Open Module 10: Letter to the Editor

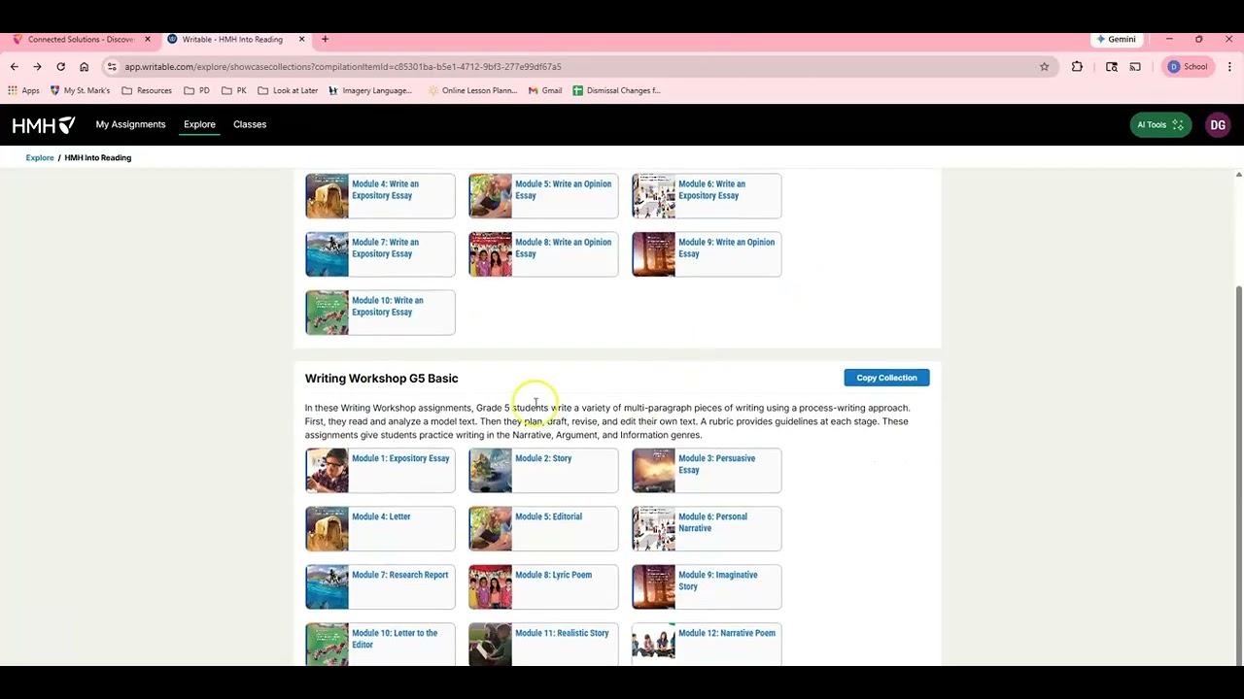tap(380, 645)
